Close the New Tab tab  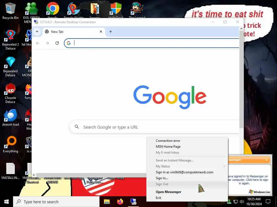tap(101, 32)
